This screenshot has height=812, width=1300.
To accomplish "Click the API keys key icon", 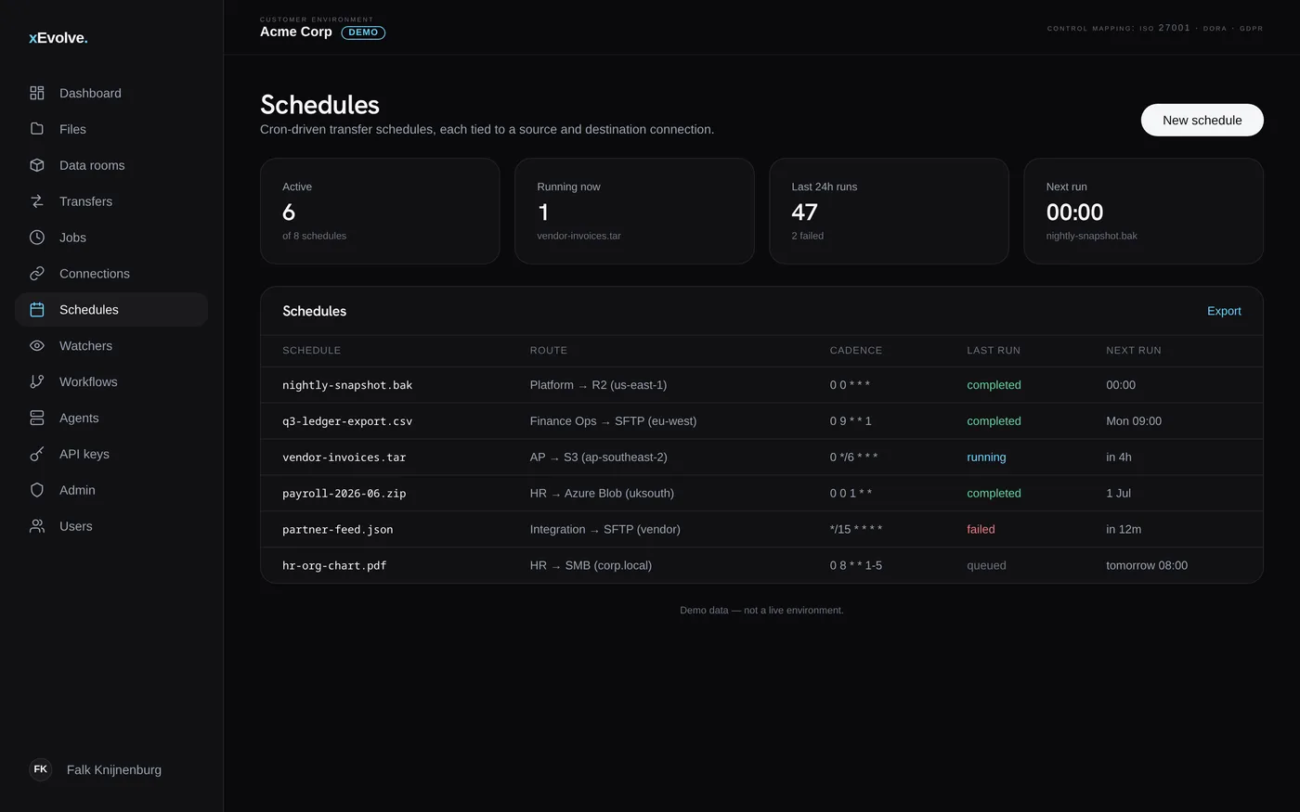I will coord(37,454).
